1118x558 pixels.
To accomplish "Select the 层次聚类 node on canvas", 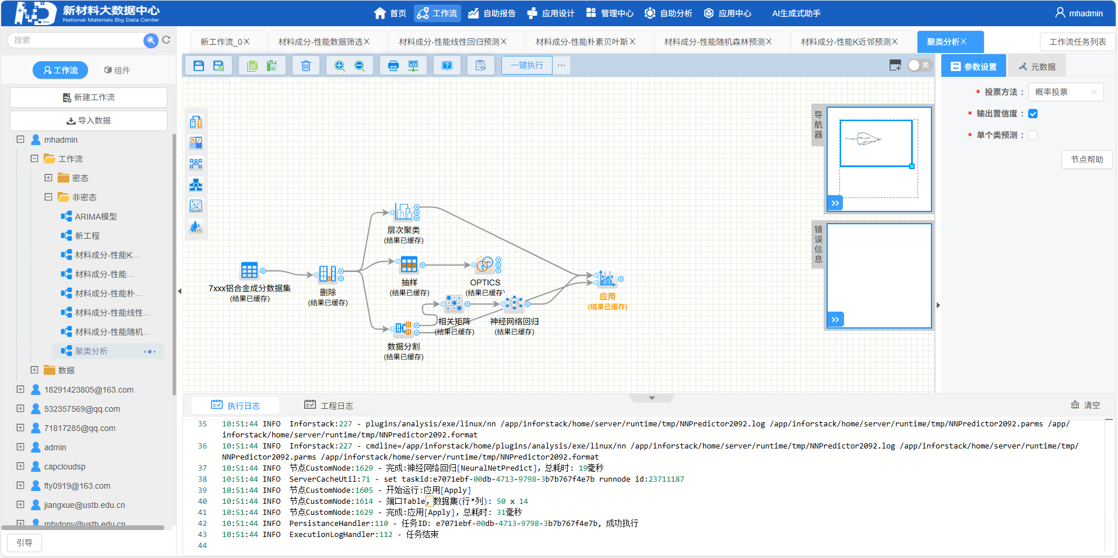I will (403, 212).
